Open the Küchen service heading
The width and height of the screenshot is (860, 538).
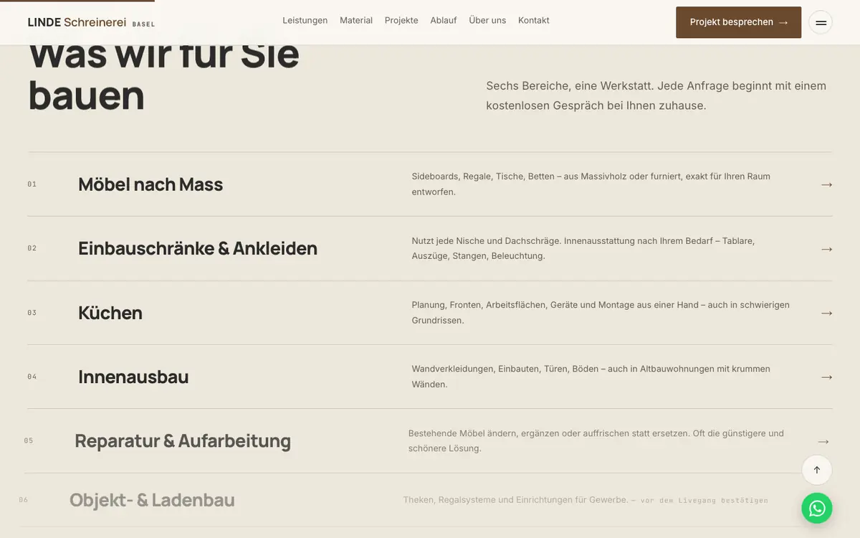coord(110,313)
